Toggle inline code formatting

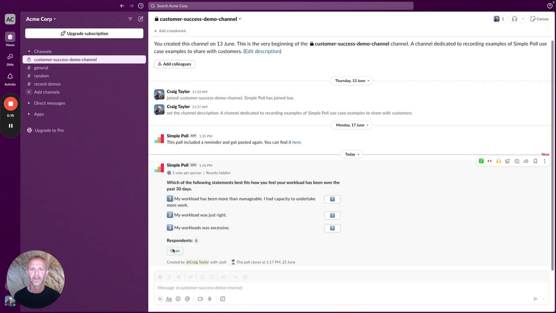click(x=235, y=277)
